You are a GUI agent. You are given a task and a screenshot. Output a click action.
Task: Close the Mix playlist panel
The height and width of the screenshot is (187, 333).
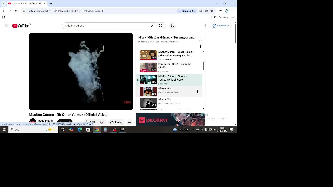click(200, 39)
